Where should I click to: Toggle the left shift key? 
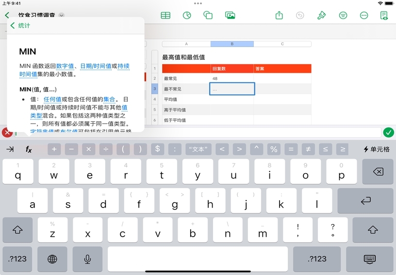[x=18, y=230]
